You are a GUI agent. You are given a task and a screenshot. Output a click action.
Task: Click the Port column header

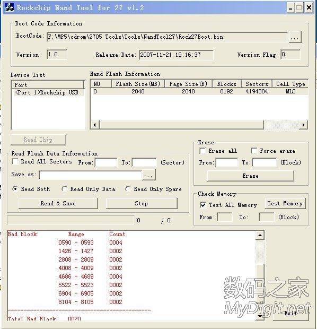click(x=48, y=85)
